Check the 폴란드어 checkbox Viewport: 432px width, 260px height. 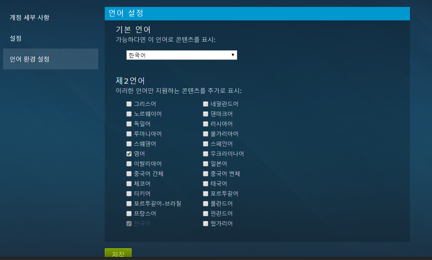pyautogui.click(x=206, y=204)
